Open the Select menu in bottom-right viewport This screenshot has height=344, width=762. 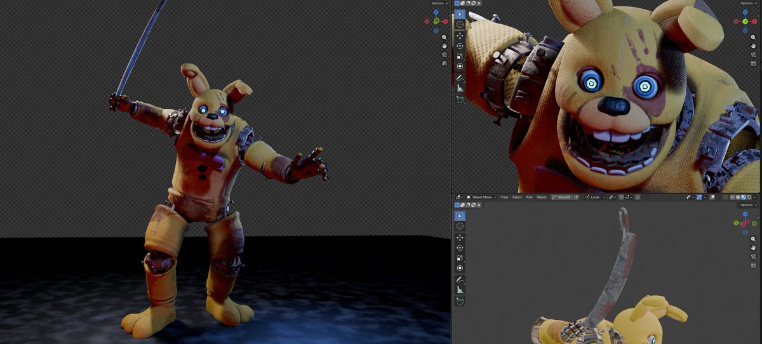point(517,197)
